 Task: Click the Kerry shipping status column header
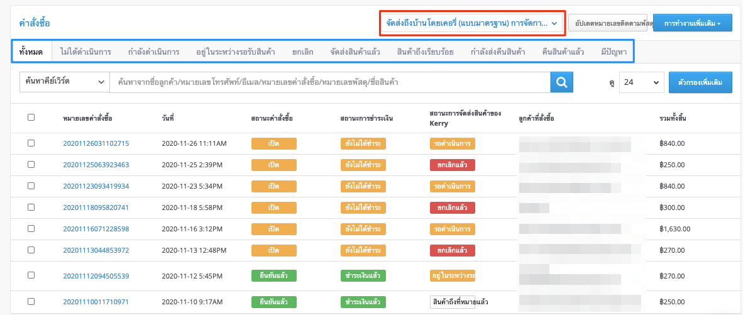pos(465,118)
